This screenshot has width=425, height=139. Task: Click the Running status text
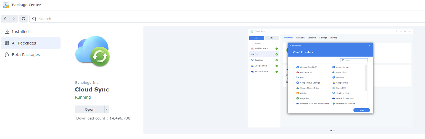tap(83, 97)
